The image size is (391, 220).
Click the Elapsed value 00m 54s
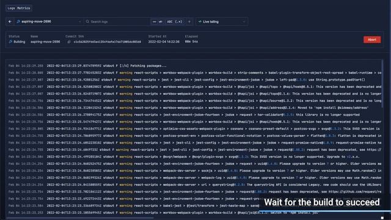(191, 42)
